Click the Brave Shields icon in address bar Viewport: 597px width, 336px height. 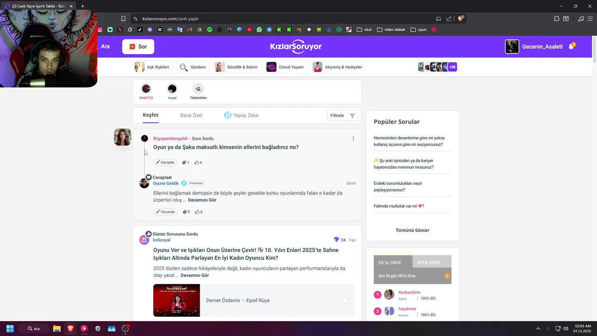(461, 19)
